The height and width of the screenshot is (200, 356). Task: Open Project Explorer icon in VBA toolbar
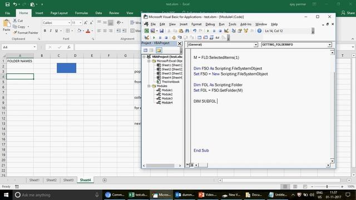click(234, 31)
